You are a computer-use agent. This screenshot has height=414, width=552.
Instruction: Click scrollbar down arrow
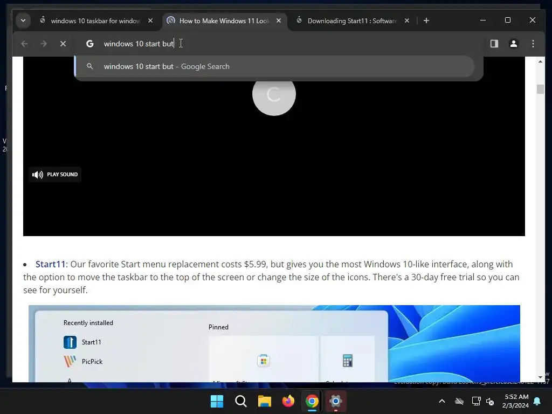click(540, 378)
